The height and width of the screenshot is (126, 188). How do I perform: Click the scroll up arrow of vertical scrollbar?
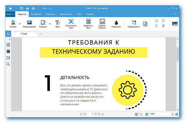(178, 39)
